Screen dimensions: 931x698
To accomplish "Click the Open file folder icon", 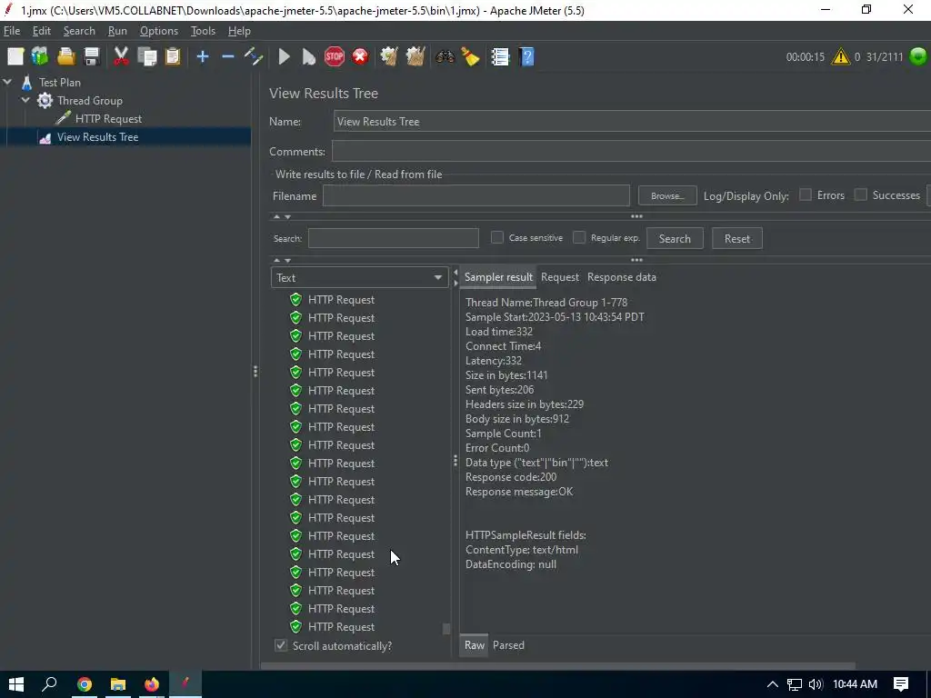I will (x=65, y=57).
